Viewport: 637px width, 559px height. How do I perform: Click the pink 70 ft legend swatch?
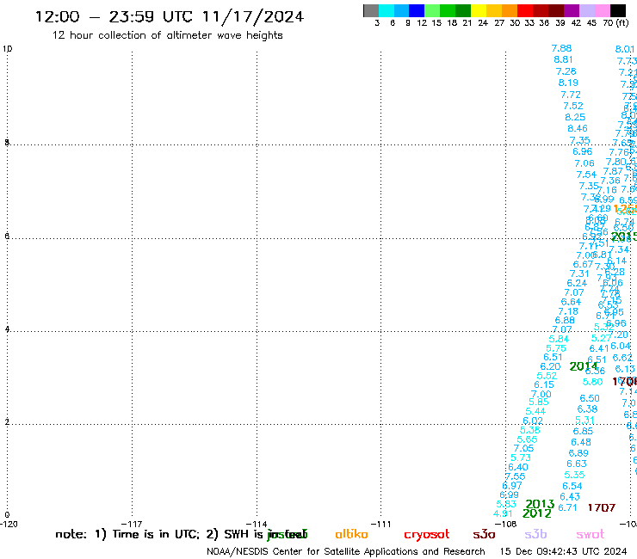coord(602,10)
